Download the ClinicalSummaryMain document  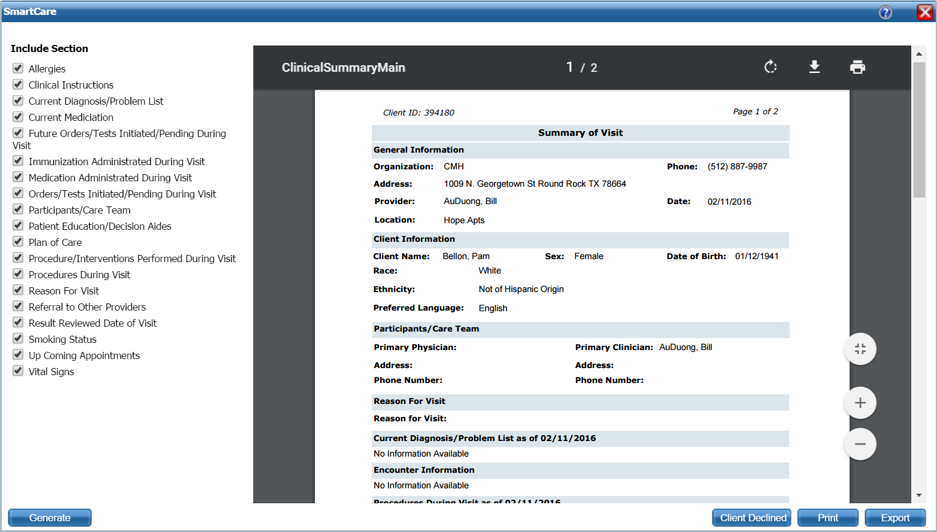pyautogui.click(x=814, y=67)
